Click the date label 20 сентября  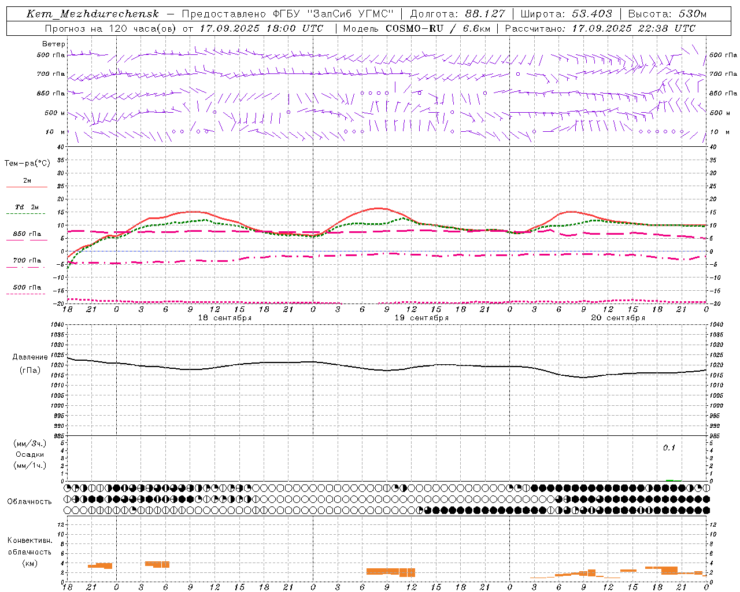click(x=618, y=318)
